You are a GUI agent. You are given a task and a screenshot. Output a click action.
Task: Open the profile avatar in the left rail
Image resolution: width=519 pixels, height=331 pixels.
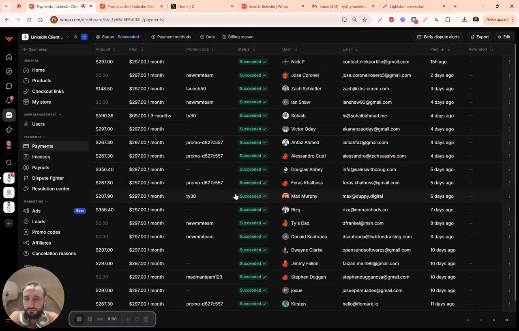click(9, 145)
